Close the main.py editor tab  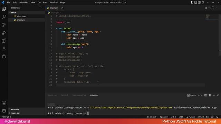click(62, 8)
